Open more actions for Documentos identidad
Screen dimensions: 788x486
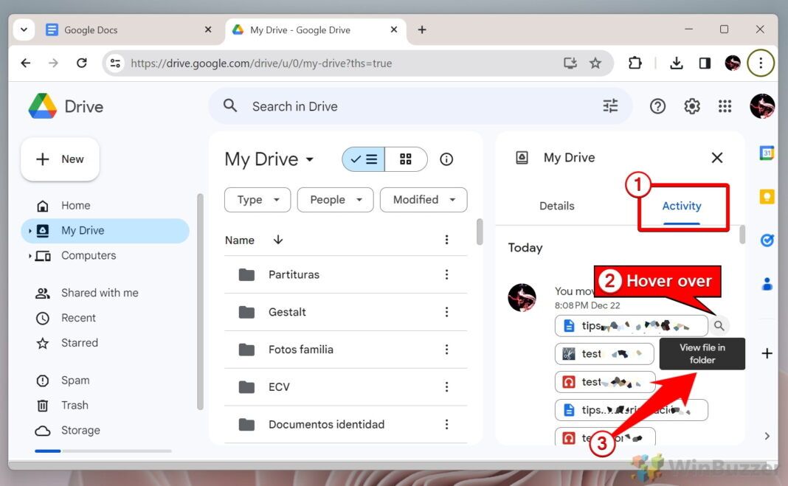click(x=446, y=425)
